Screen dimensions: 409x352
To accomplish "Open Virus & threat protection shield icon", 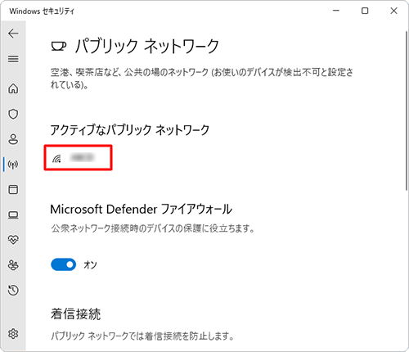I will coord(13,114).
